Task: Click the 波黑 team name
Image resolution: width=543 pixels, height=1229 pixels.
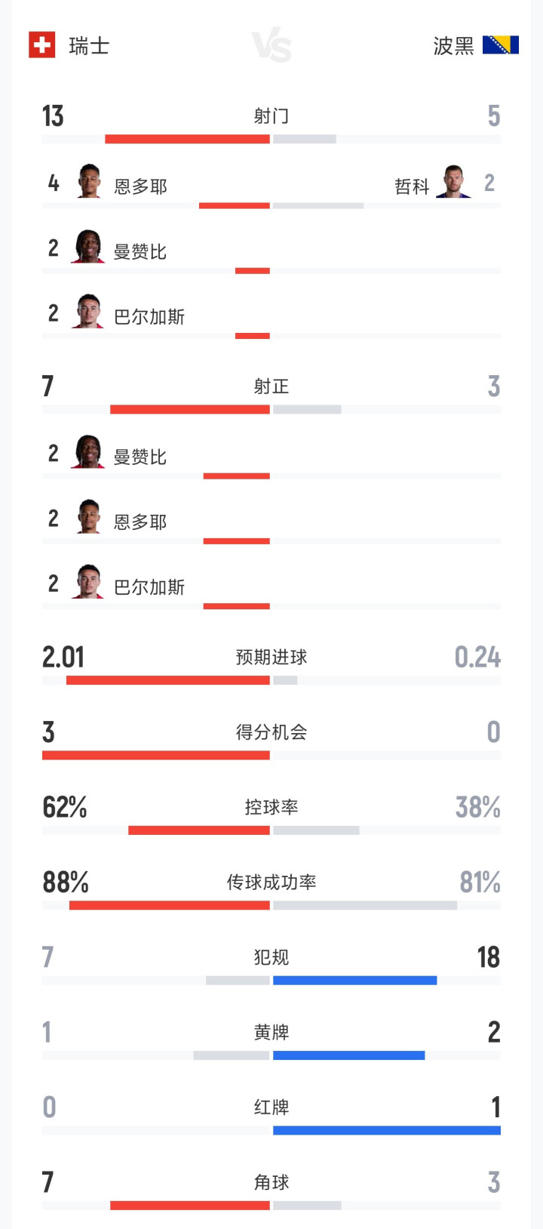Action: pyautogui.click(x=453, y=46)
